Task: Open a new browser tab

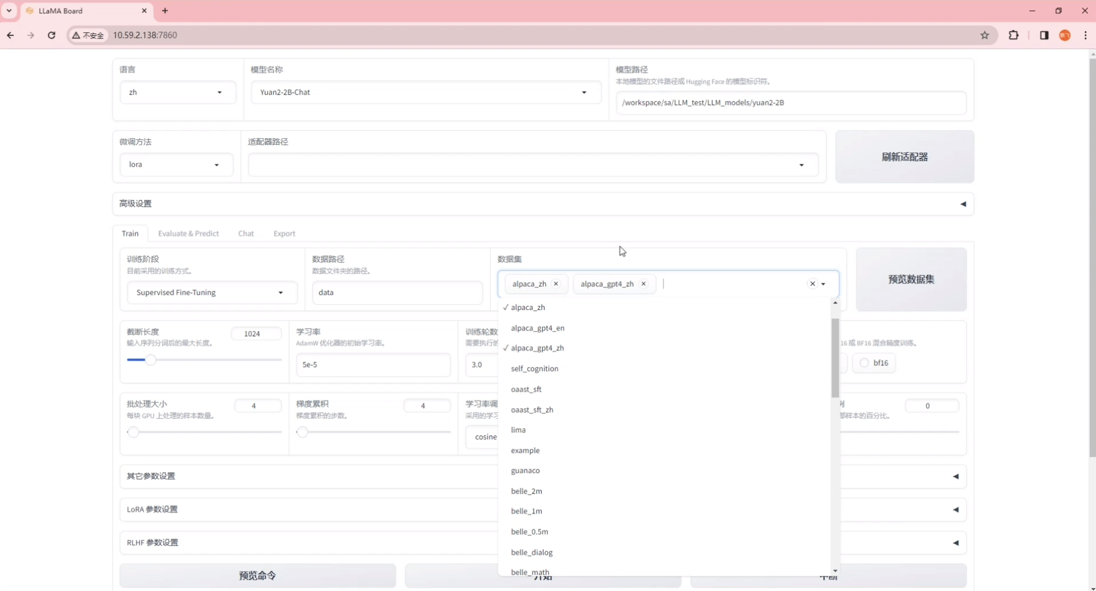Action: tap(165, 11)
